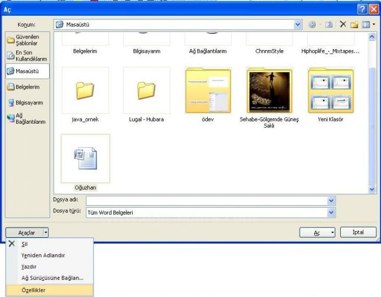Select Güvenilen Şablonlar in the sidebar
The image size is (381, 297).
tap(27, 40)
